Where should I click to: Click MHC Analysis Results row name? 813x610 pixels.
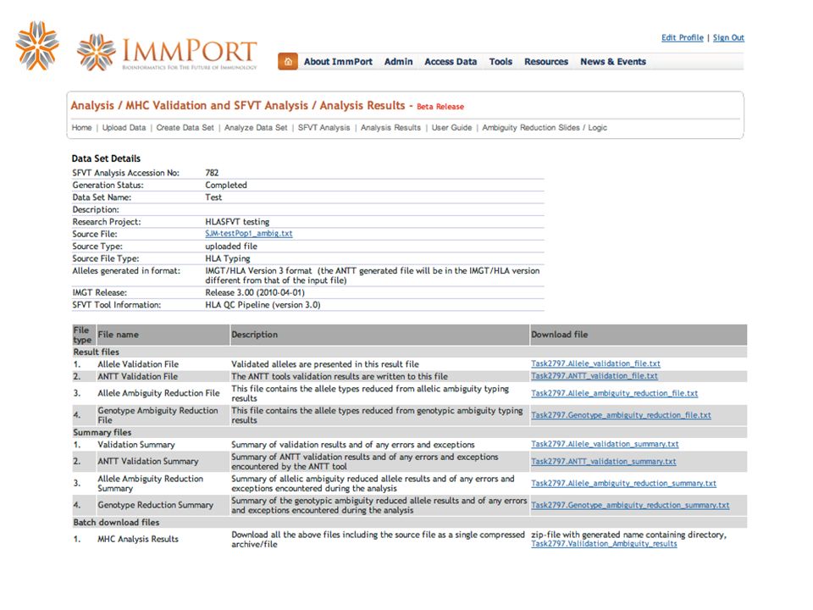[138, 539]
